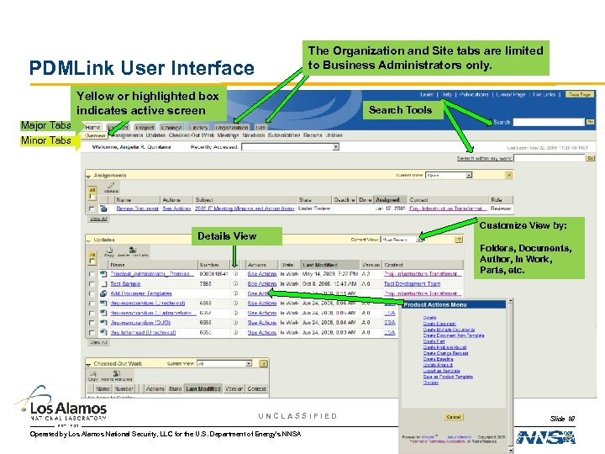Click the Update pencil icon in Assignments

(111, 186)
